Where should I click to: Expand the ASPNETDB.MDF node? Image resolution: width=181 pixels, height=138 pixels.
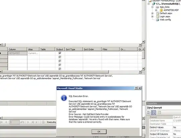pos(156,10)
